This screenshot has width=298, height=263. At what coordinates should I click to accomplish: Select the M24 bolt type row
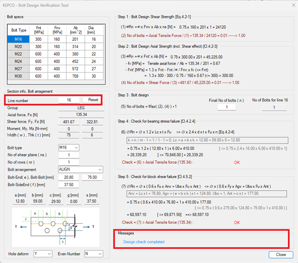pyautogui.click(x=18, y=61)
